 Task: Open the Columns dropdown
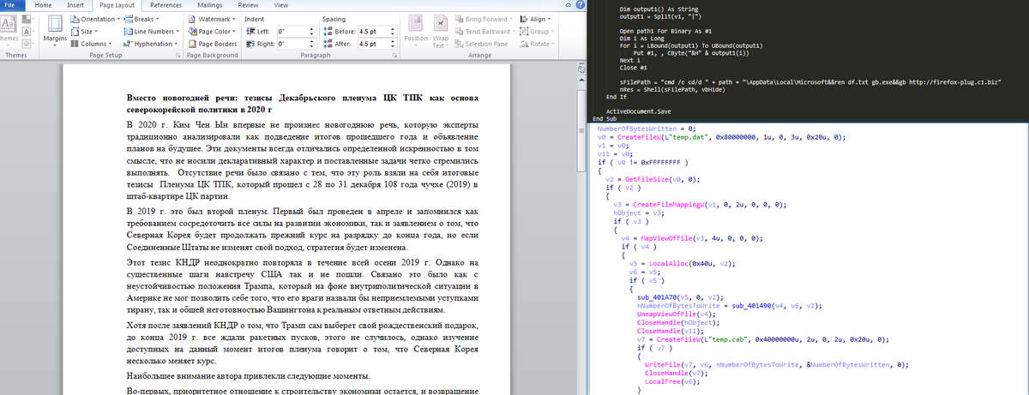pos(91,44)
